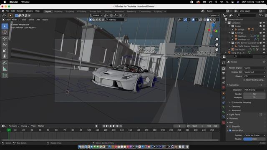Select the Scale tool

(x=5, y=50)
